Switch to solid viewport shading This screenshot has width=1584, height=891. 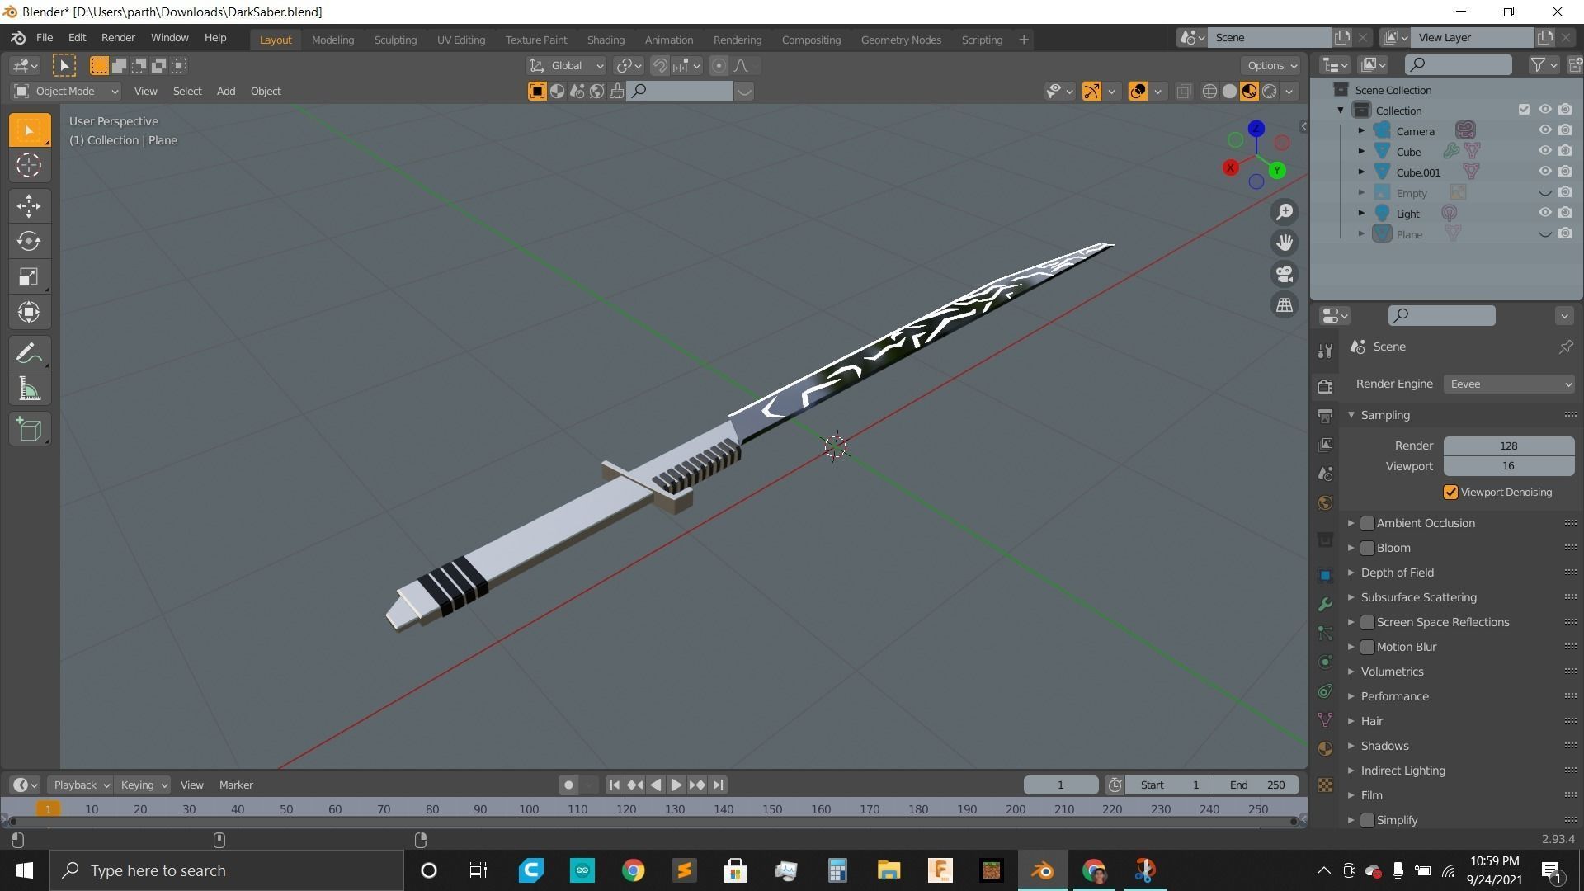[x=1229, y=92]
